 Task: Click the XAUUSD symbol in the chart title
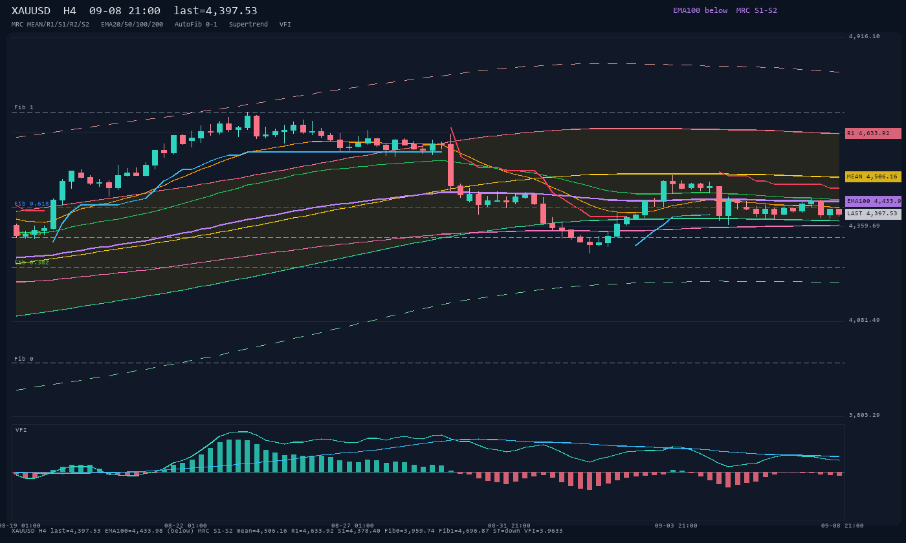click(33, 11)
